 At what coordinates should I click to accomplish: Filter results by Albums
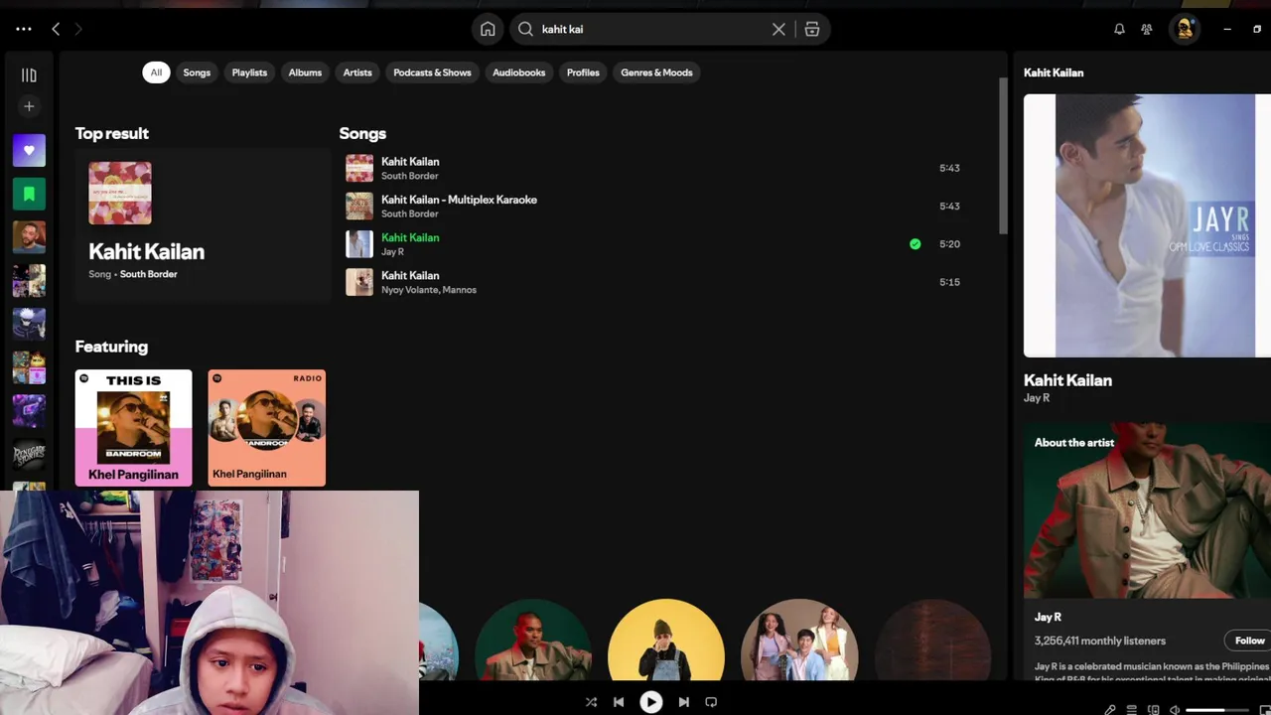click(305, 72)
